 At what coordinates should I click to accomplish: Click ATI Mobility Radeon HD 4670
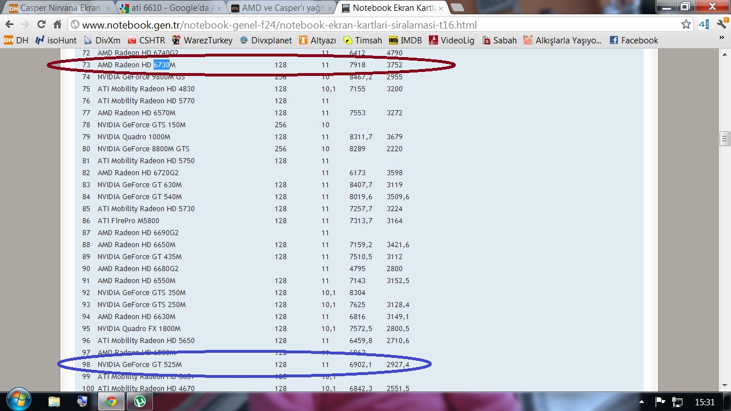[x=146, y=389]
